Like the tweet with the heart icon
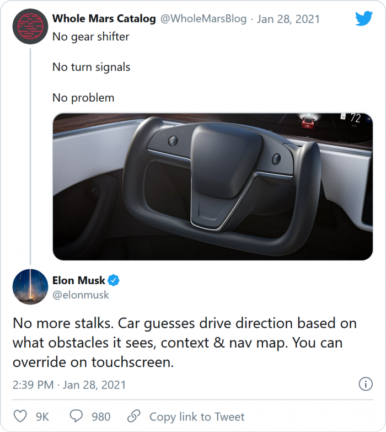 coord(20,416)
